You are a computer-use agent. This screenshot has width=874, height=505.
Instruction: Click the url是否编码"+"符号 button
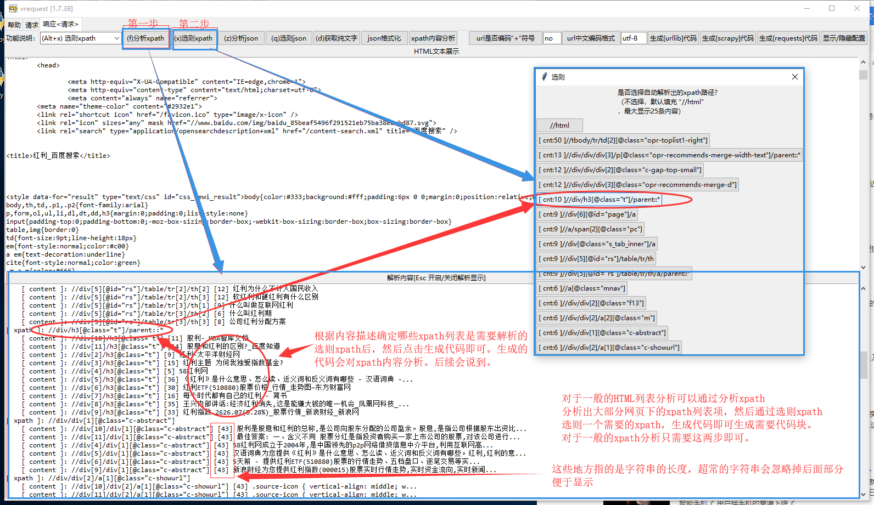(505, 38)
